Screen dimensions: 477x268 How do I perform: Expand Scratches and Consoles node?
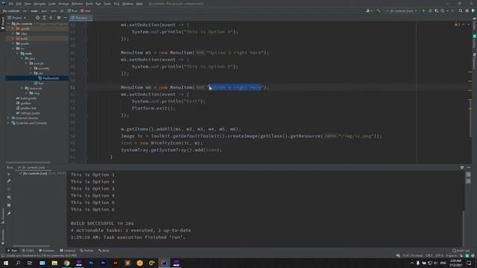click(8, 123)
